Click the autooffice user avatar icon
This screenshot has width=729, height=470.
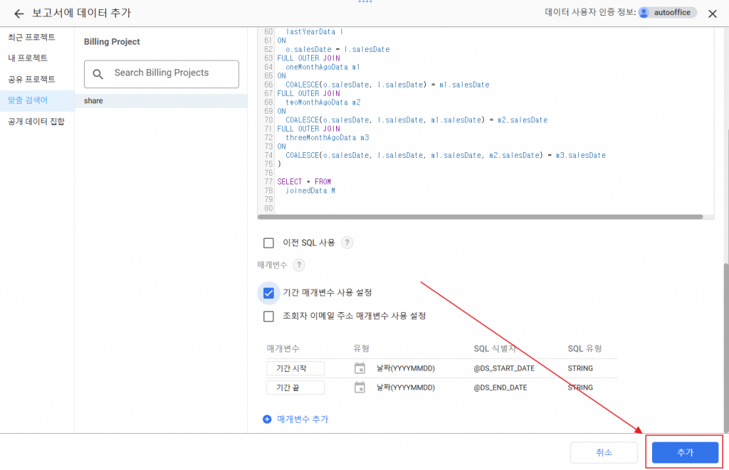(x=644, y=13)
